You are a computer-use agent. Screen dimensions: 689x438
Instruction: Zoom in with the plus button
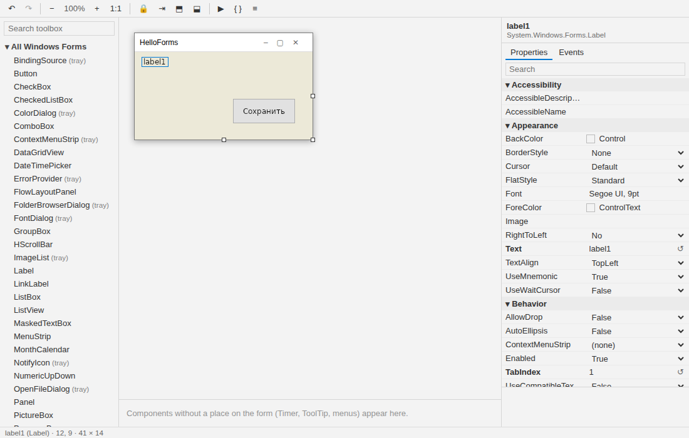(x=97, y=8)
